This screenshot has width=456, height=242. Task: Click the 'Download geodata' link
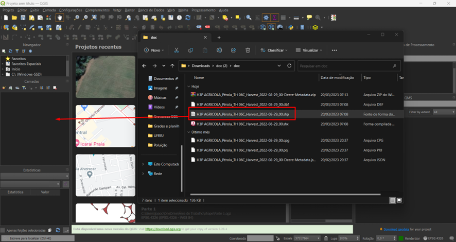396,229
